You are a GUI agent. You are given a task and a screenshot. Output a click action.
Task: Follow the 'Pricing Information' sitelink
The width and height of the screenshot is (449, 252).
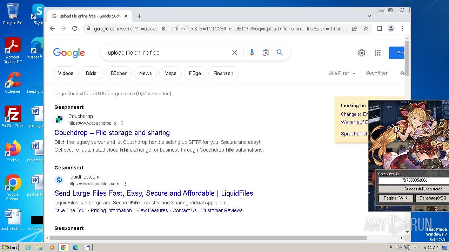tap(111, 210)
